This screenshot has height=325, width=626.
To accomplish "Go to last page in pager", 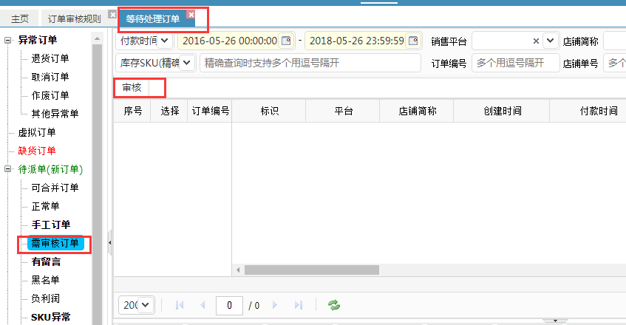I will click(299, 306).
